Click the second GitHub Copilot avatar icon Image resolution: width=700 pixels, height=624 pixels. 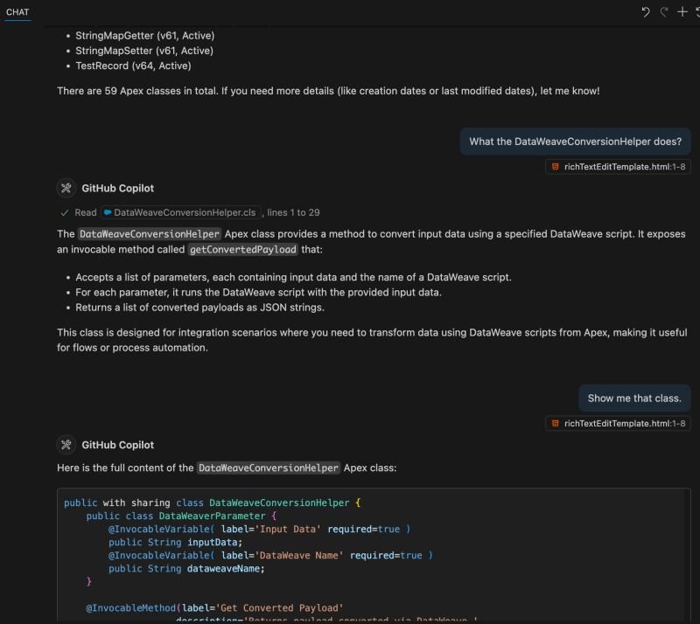click(x=66, y=444)
